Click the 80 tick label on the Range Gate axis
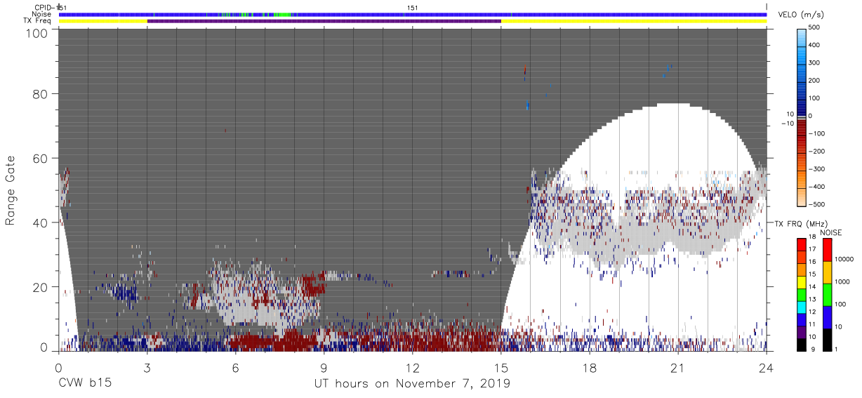Viewport: 862px width, 398px height. (41, 93)
